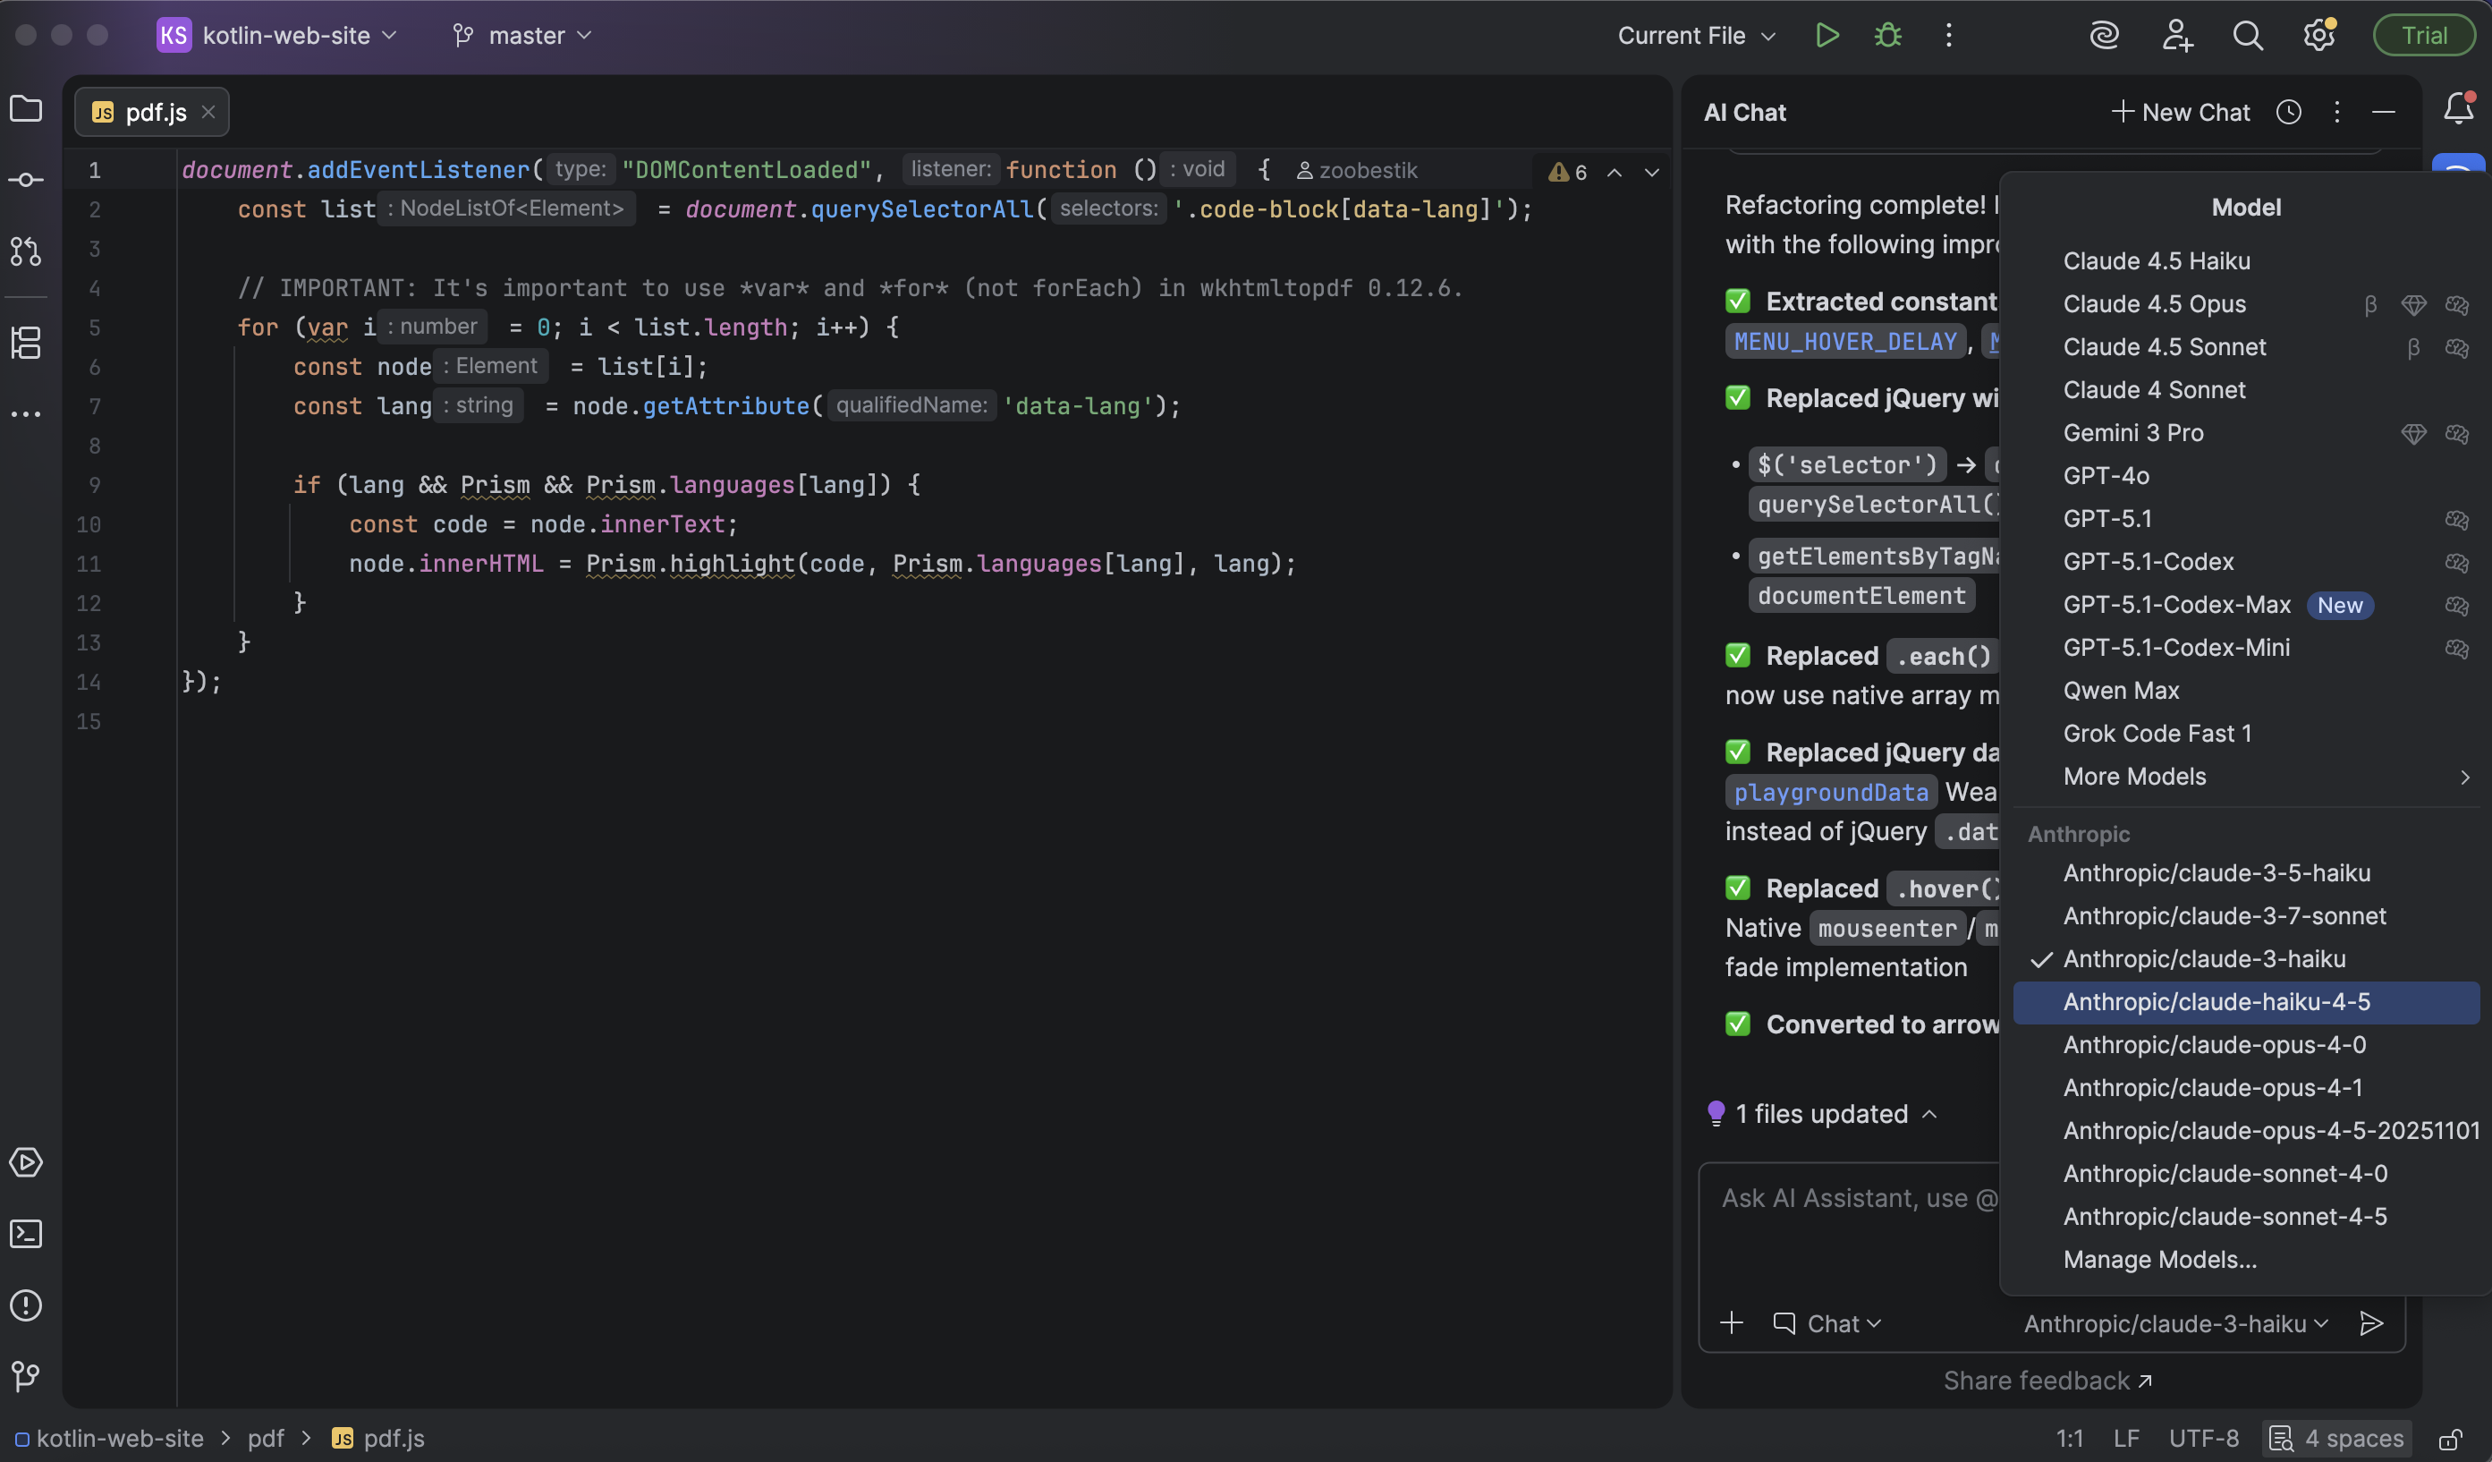
Task: Click the AI Assistant swirl icon
Action: 2104,36
